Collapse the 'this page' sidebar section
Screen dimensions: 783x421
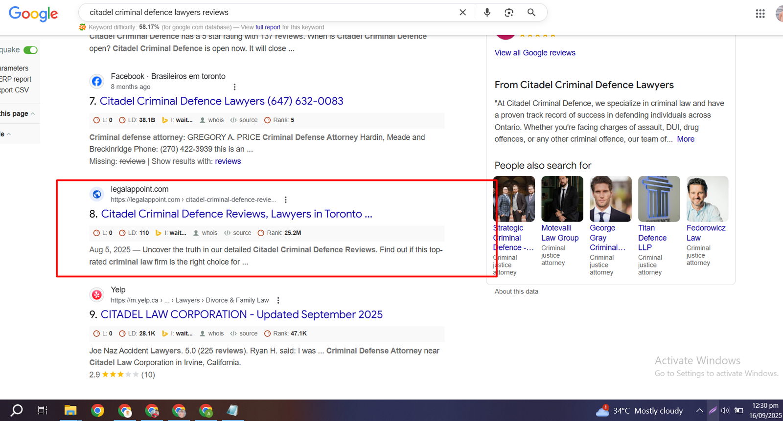pos(32,113)
